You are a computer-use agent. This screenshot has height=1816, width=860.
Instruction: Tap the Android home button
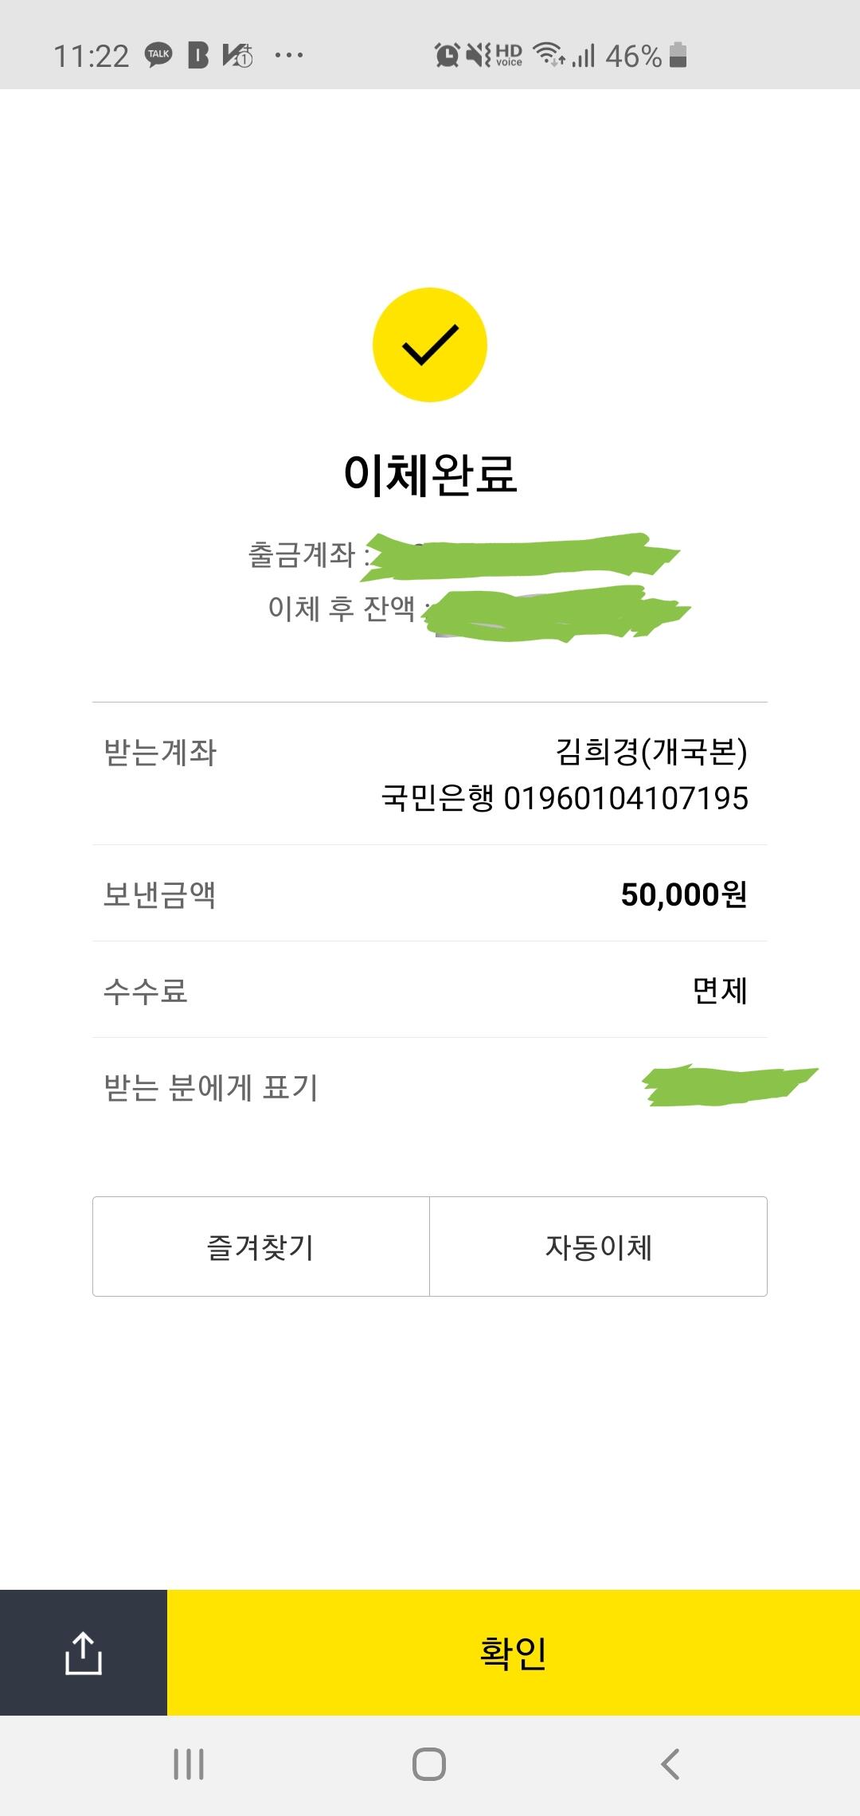(429, 1764)
